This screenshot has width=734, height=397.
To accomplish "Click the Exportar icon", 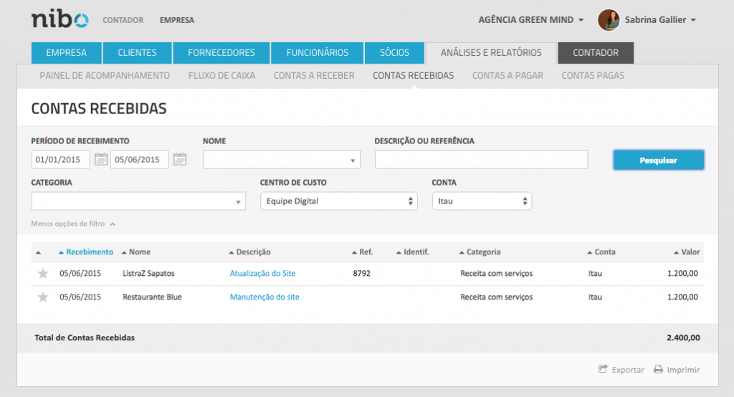I will (x=603, y=370).
